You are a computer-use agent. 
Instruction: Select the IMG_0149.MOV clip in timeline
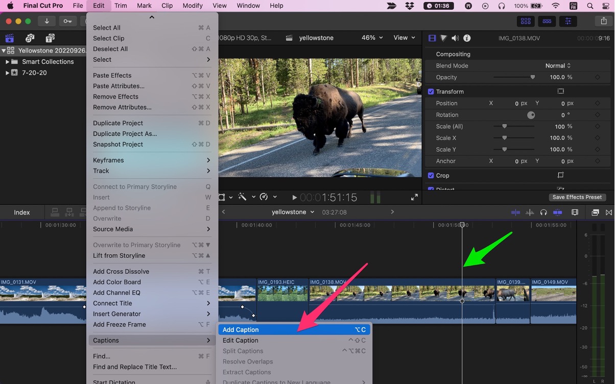(x=554, y=301)
